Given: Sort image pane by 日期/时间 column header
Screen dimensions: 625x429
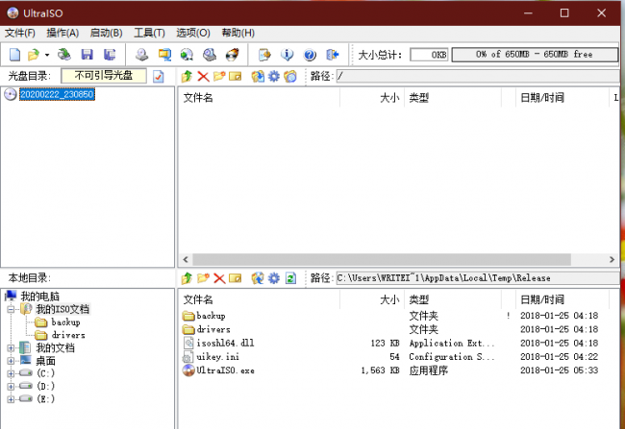Looking at the screenshot, I should 562,98.
